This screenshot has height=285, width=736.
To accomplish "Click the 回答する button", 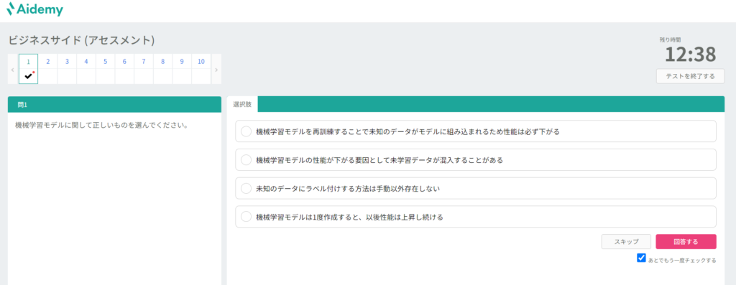I will point(686,242).
